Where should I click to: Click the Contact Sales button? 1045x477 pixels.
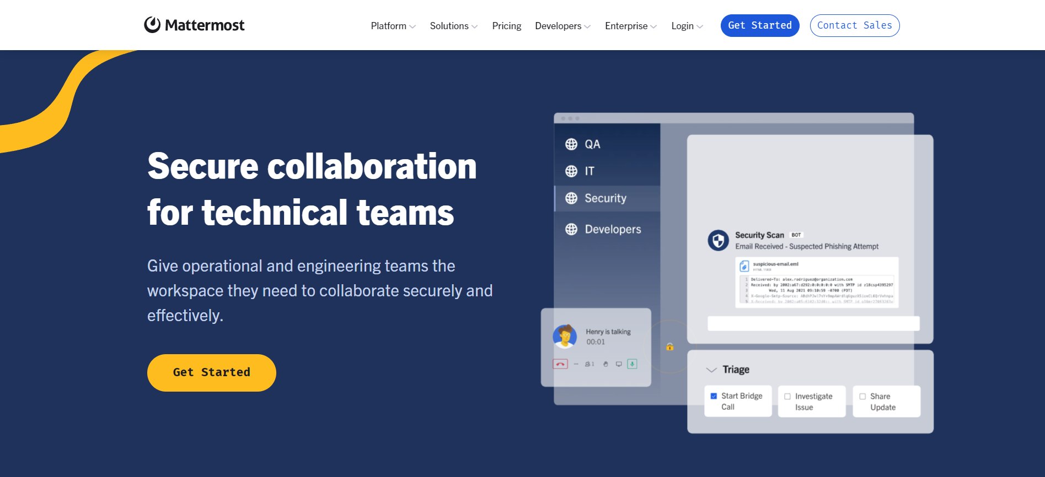coord(855,25)
